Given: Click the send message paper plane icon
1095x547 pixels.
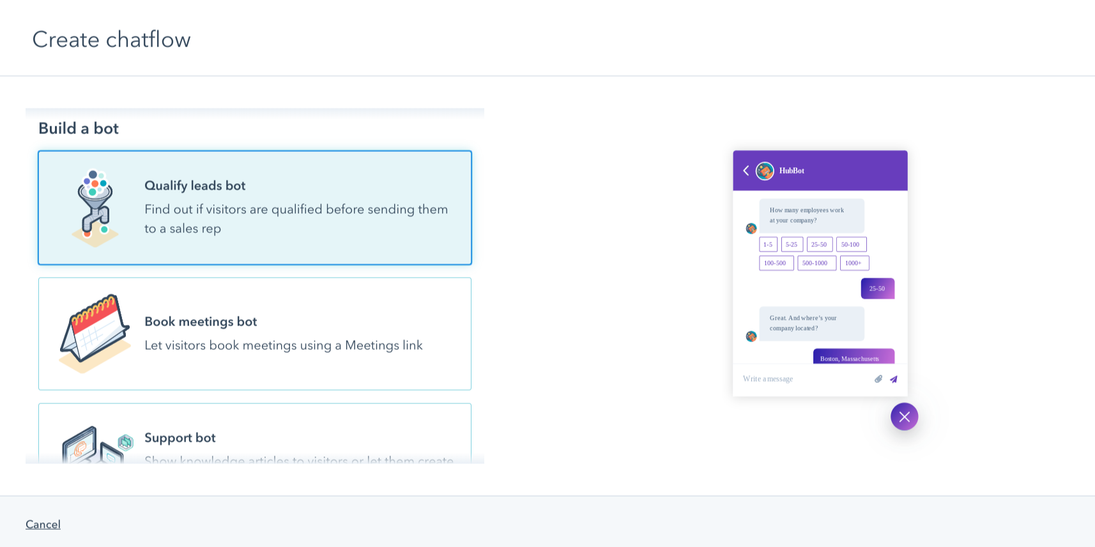Looking at the screenshot, I should [894, 379].
